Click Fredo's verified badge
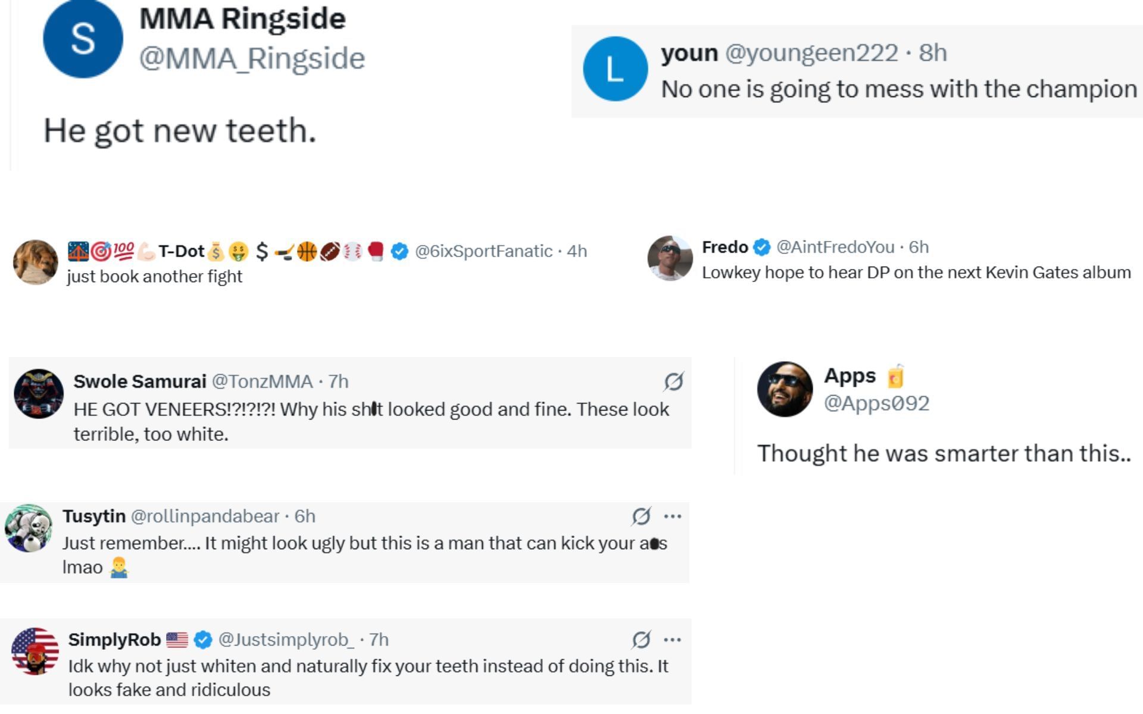 762,247
